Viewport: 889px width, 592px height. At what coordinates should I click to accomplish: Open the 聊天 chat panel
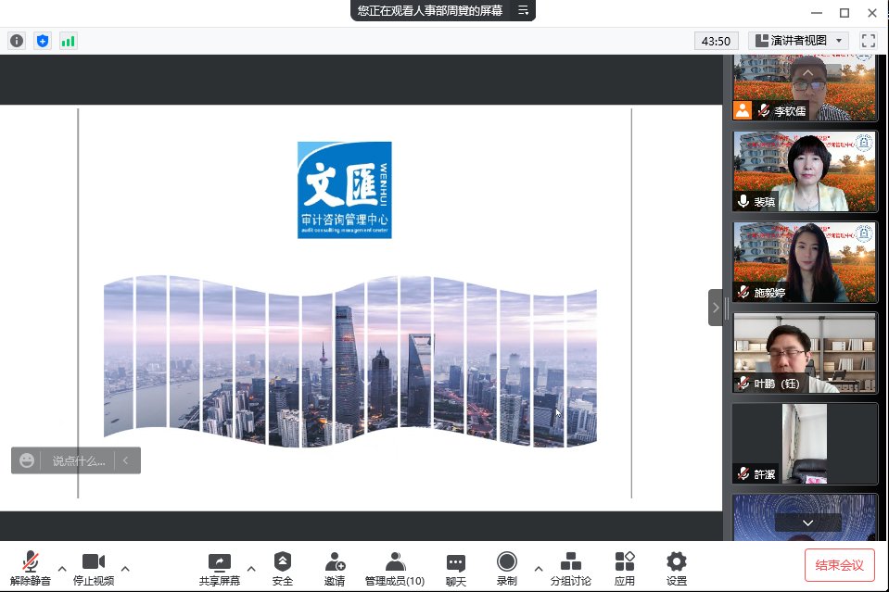(455, 568)
